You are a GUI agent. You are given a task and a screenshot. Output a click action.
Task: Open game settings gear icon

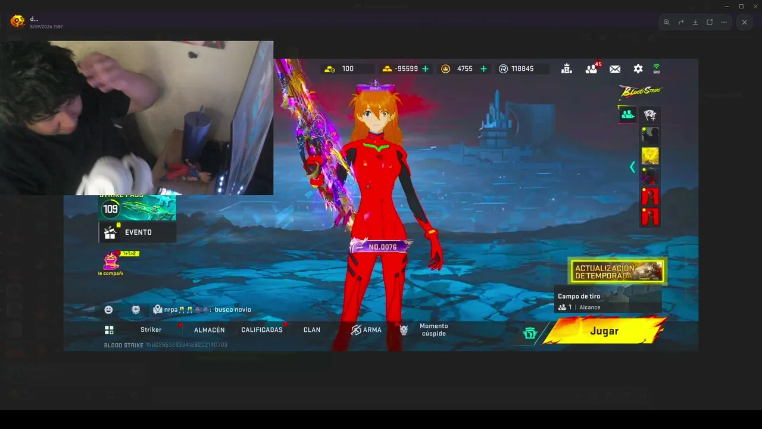638,69
